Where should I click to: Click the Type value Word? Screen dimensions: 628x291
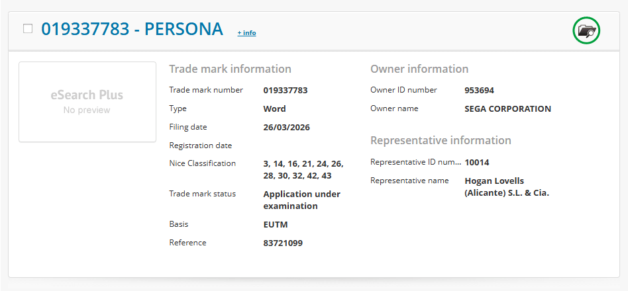click(274, 109)
